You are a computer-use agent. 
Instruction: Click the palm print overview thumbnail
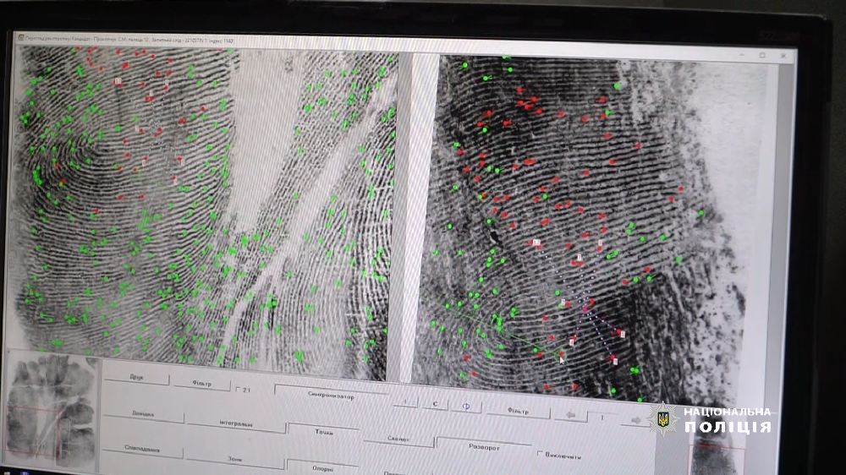coord(52,410)
